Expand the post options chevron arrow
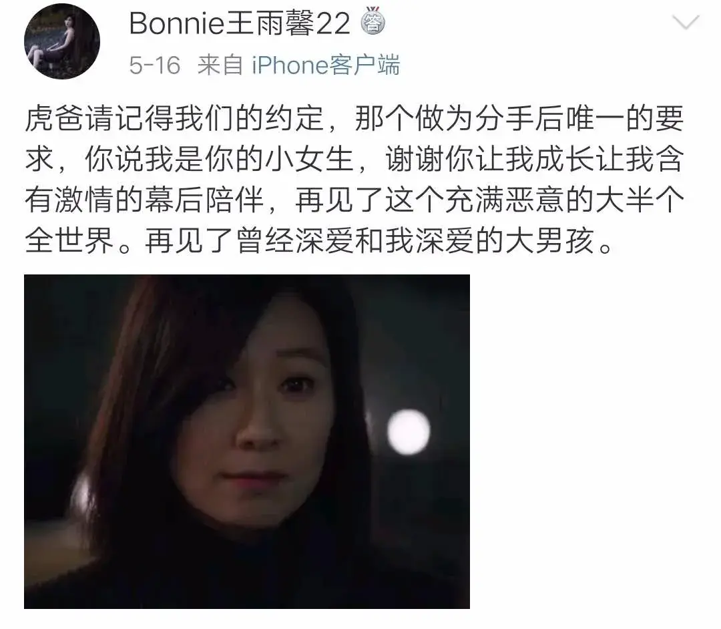 tap(686, 21)
